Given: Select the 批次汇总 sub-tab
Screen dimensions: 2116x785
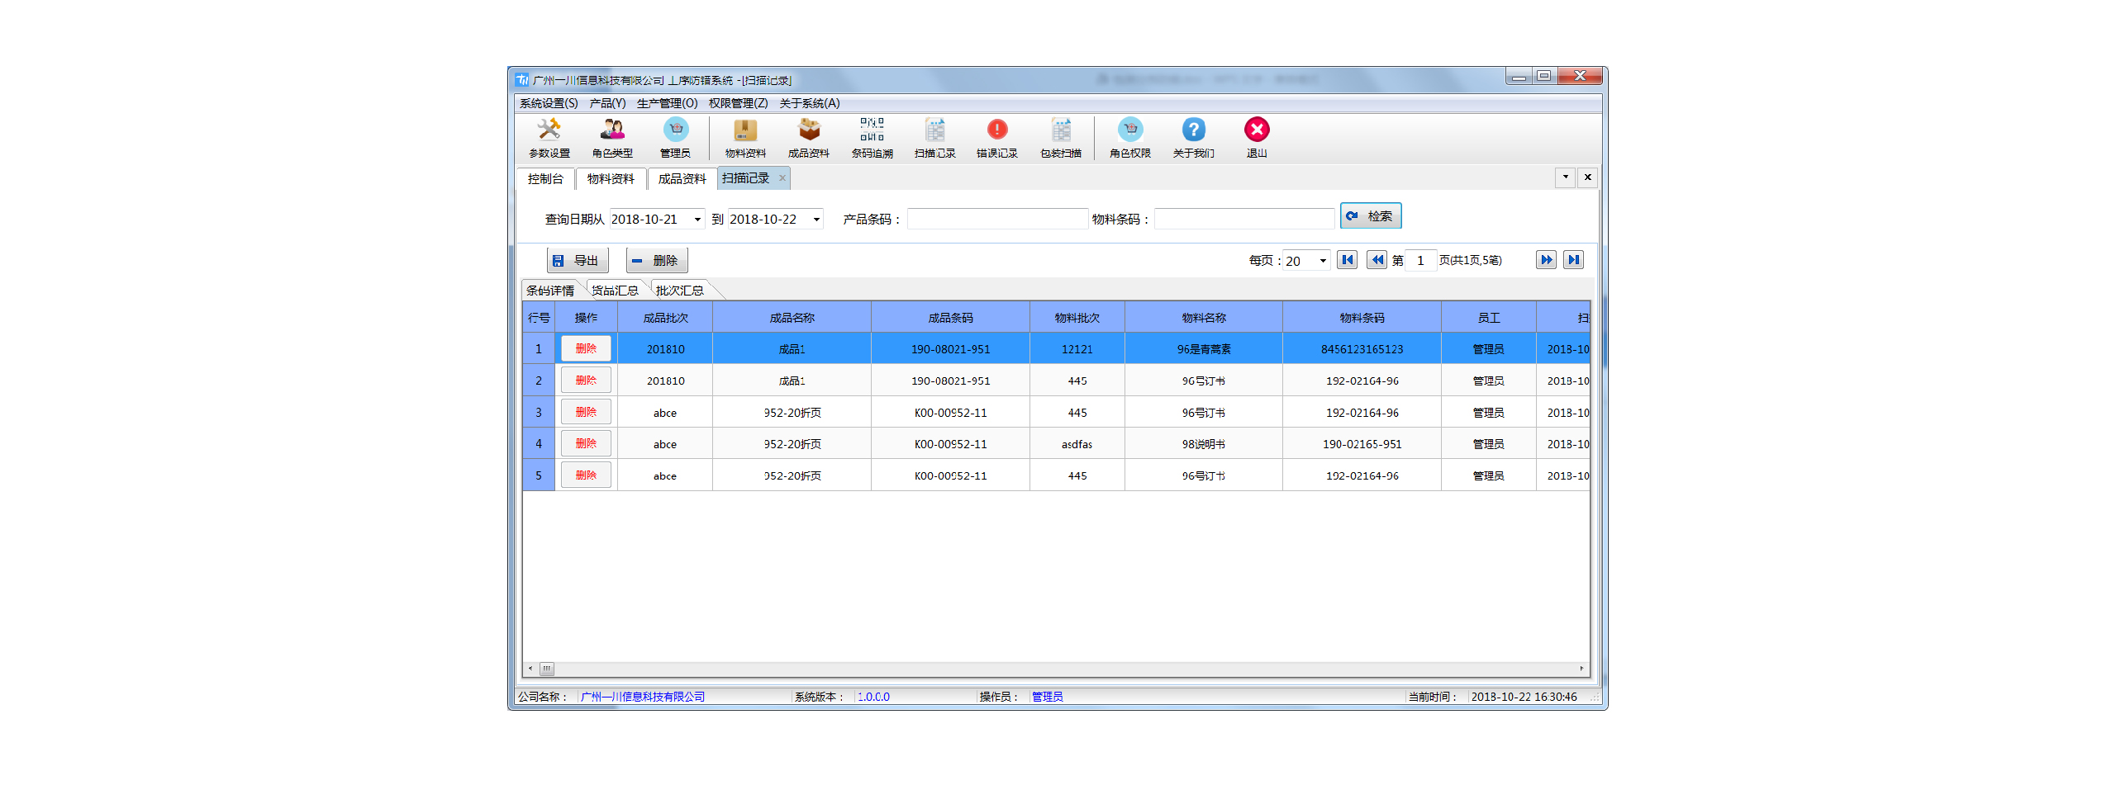Looking at the screenshot, I should 679,291.
